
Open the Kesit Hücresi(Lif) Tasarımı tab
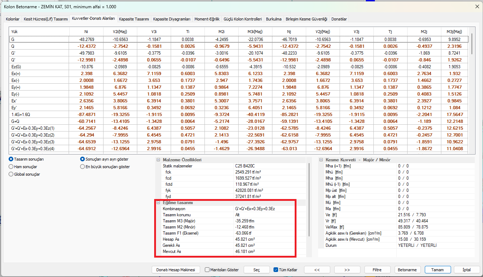[46, 19]
